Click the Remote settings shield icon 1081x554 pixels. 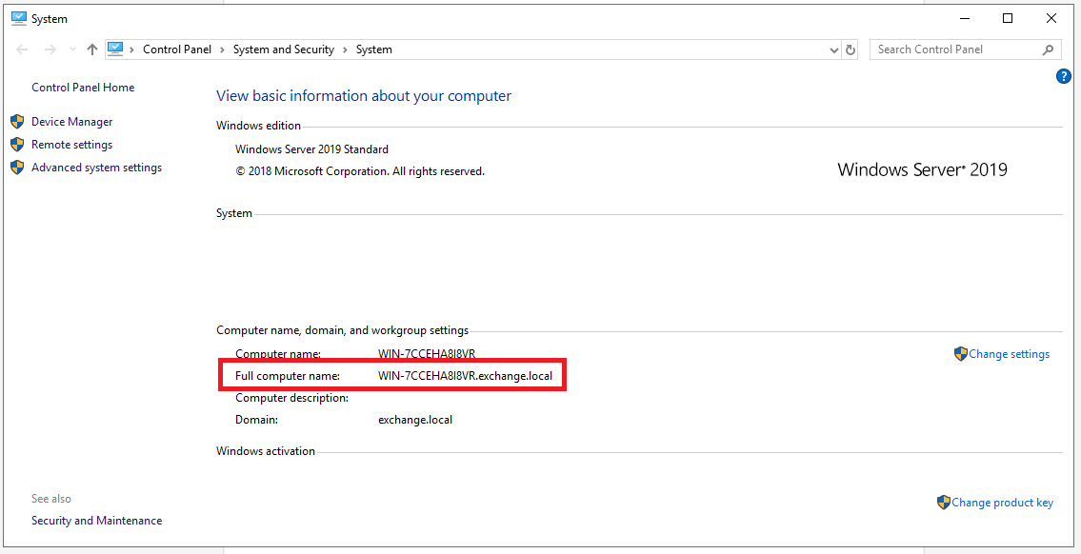[18, 145]
